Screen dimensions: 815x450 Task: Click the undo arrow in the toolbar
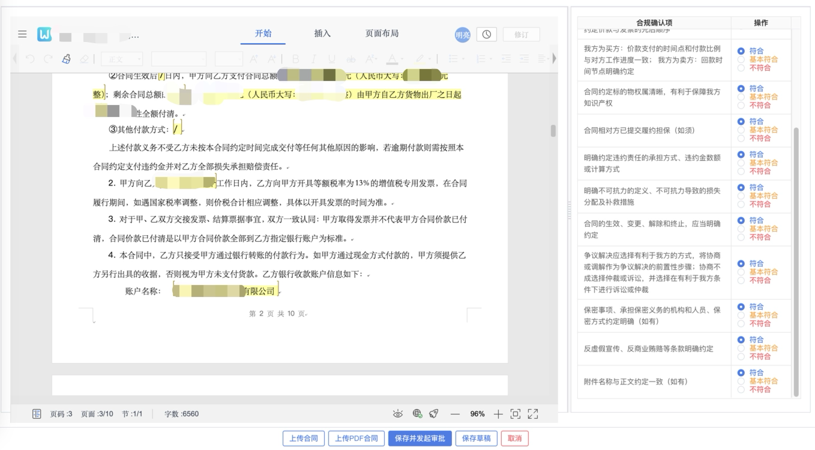[x=30, y=59]
